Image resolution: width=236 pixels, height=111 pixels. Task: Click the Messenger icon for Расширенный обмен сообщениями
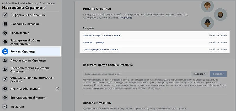pos(5,42)
